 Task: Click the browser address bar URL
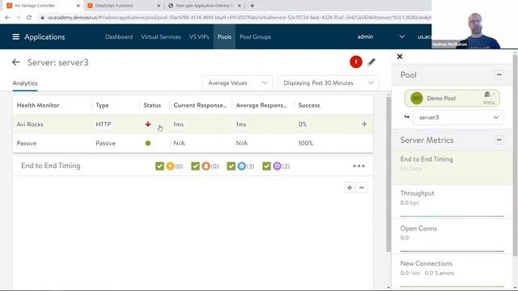pyautogui.click(x=240, y=18)
